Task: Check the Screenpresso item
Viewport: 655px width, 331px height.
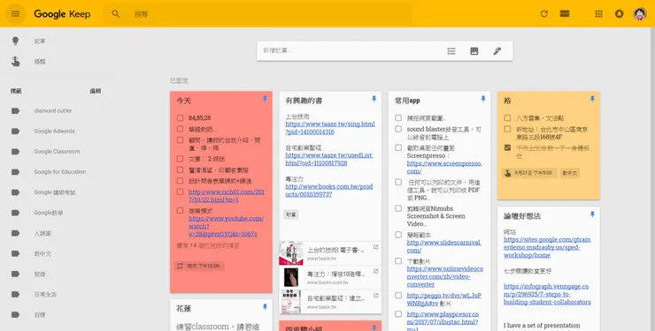Action: tap(398, 147)
